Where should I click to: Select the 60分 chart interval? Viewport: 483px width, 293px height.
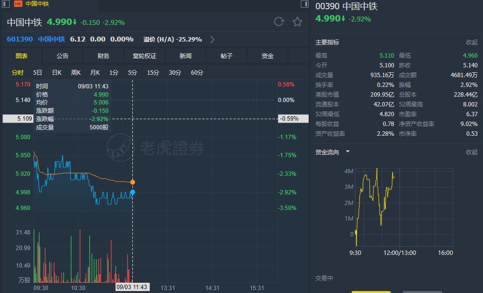[197, 73]
